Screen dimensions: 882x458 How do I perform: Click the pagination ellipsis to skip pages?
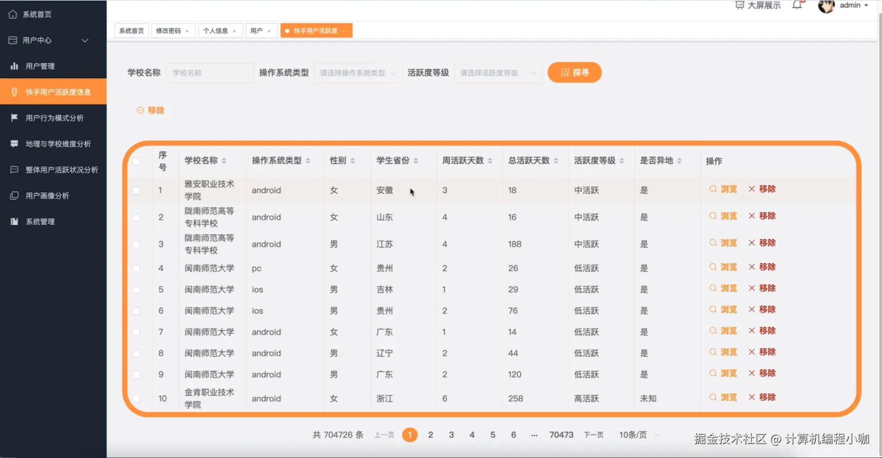(534, 435)
